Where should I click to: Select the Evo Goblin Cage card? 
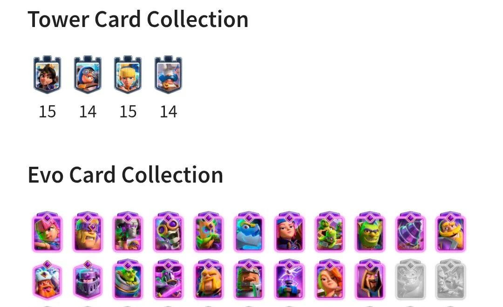pyautogui.click(x=128, y=280)
